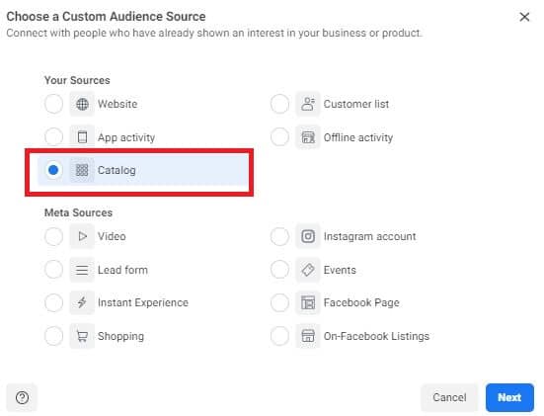Click the Cancel button

coord(449,397)
